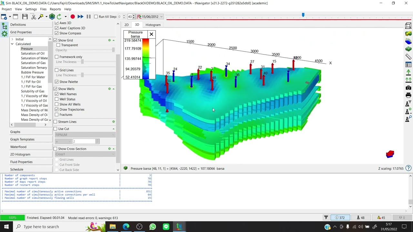Click the ruler measurement tool icon

408,57
